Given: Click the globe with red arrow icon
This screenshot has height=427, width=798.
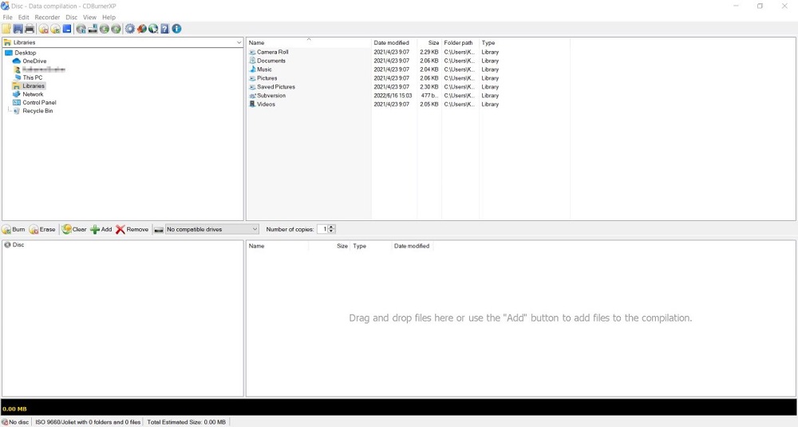Looking at the screenshot, I should (x=141, y=29).
